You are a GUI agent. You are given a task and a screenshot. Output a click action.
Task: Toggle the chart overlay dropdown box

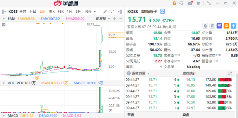[3, 24]
